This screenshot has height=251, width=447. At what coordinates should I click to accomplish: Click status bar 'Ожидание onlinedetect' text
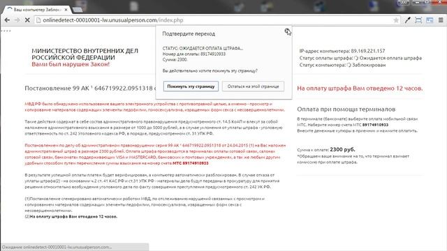click(57, 247)
